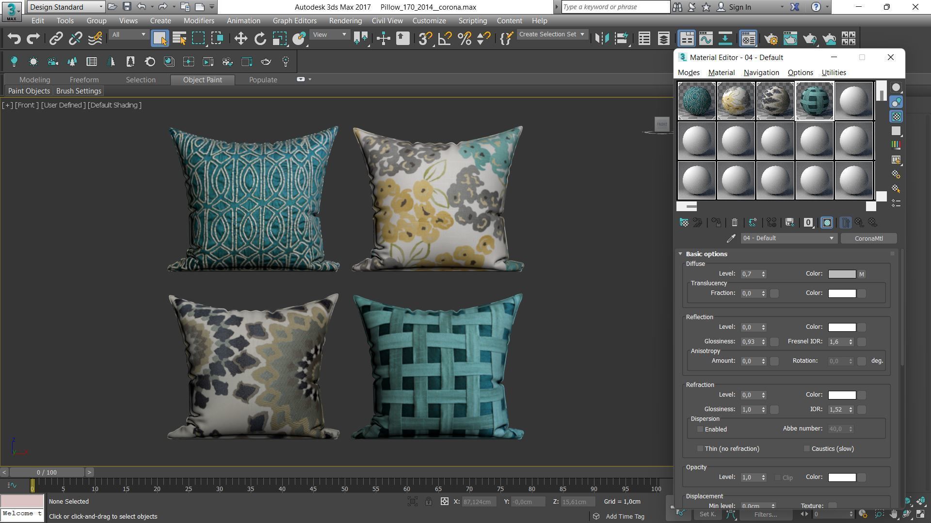The width and height of the screenshot is (931, 523).
Task: Click the Reflection color swatch
Action: coord(842,327)
